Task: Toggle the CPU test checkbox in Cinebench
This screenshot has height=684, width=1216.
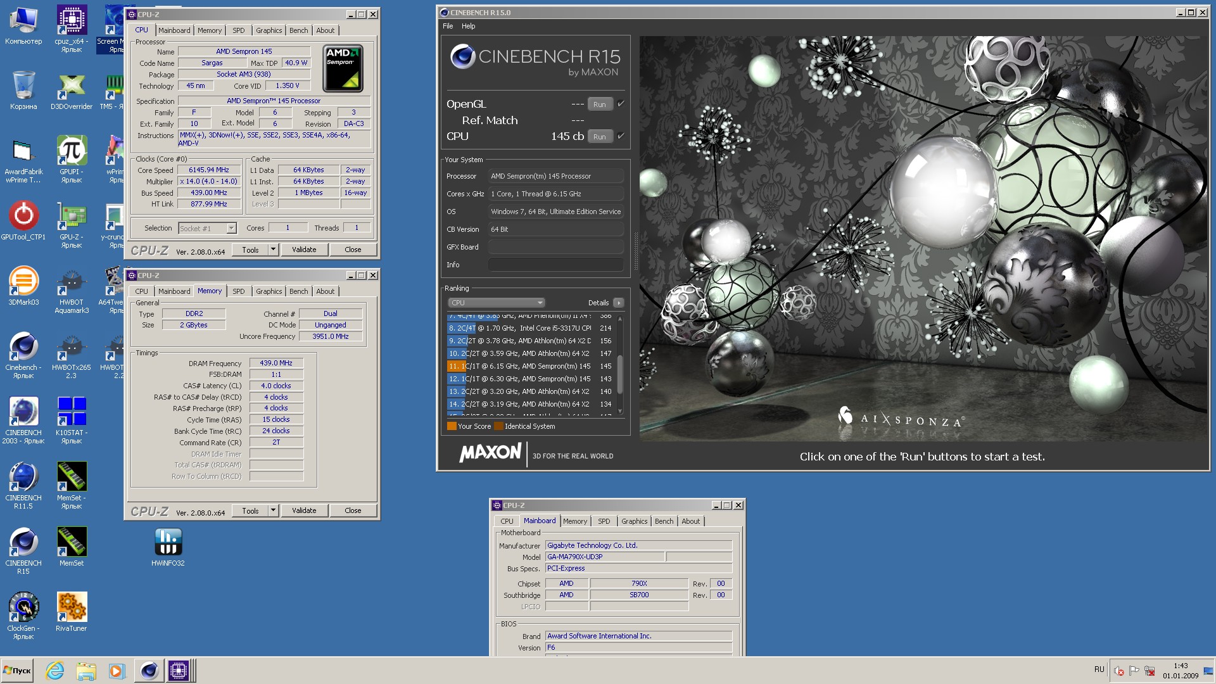Action: pos(621,136)
